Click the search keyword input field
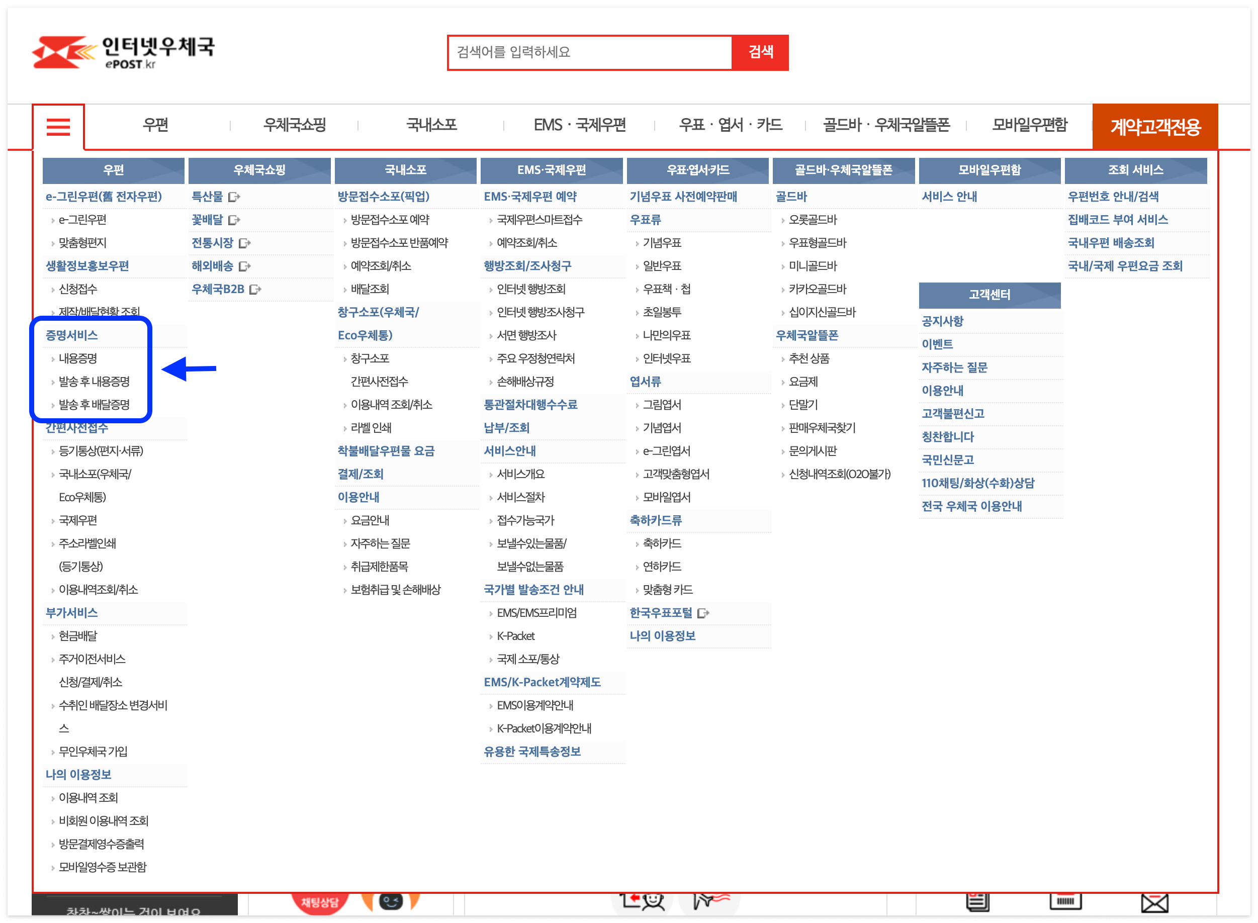Screen dimensions: 1258x923 590,52
